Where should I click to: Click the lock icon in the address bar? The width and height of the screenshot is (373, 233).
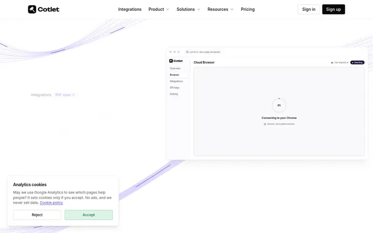[x=187, y=52]
